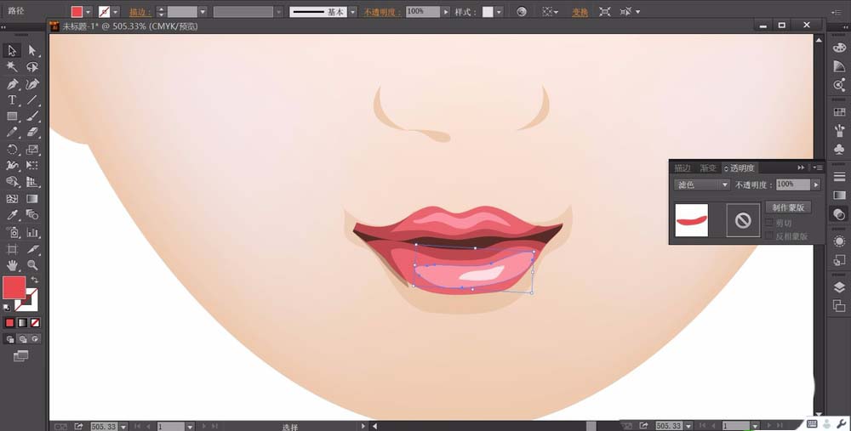
Task: Select the Type tool
Action: (12, 99)
